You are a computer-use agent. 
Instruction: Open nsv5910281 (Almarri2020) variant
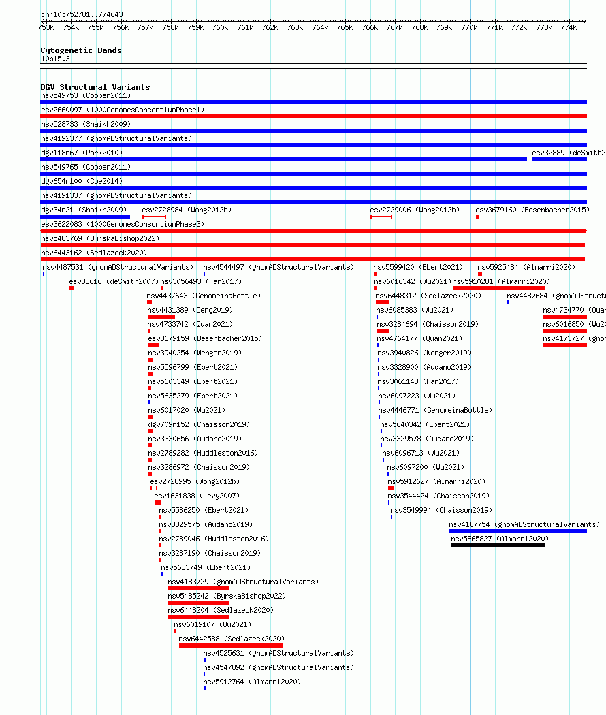pyautogui.click(x=501, y=281)
